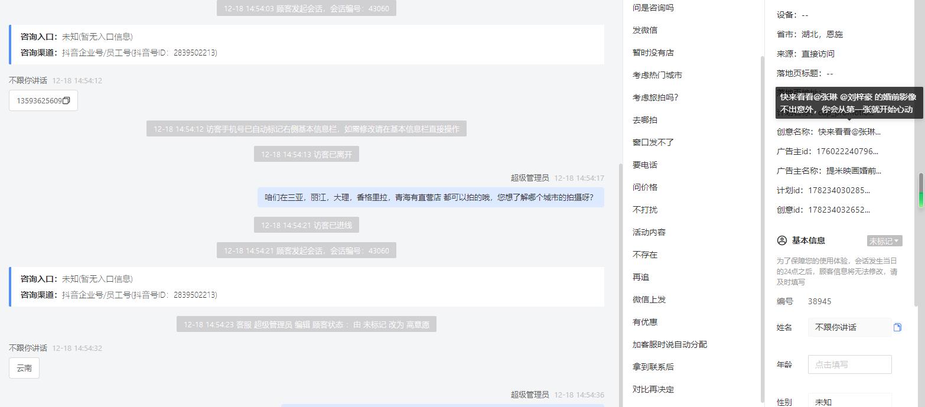Click the 计划id value 178234030285...
Viewport: 925px width, 407px height.
coord(839,190)
